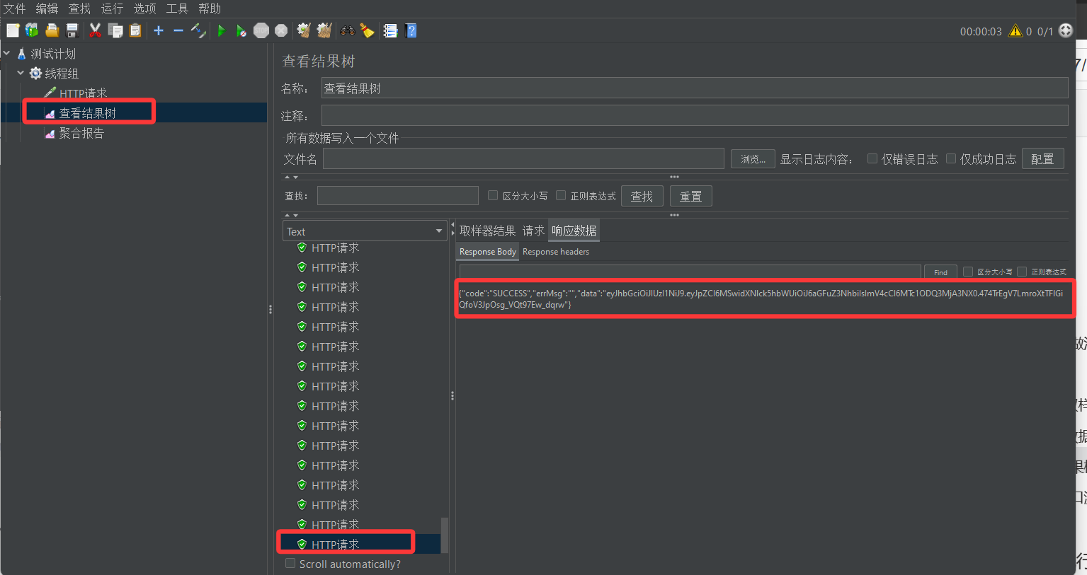Clear results with single broom-gear icon
Image resolution: width=1087 pixels, height=575 pixels.
pyautogui.click(x=304, y=30)
